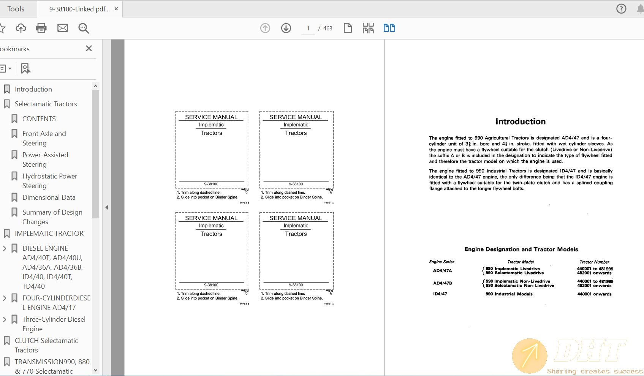Collapse the bookmarks pane with arrow
Viewport: 644px width, 376px height.
(x=107, y=207)
